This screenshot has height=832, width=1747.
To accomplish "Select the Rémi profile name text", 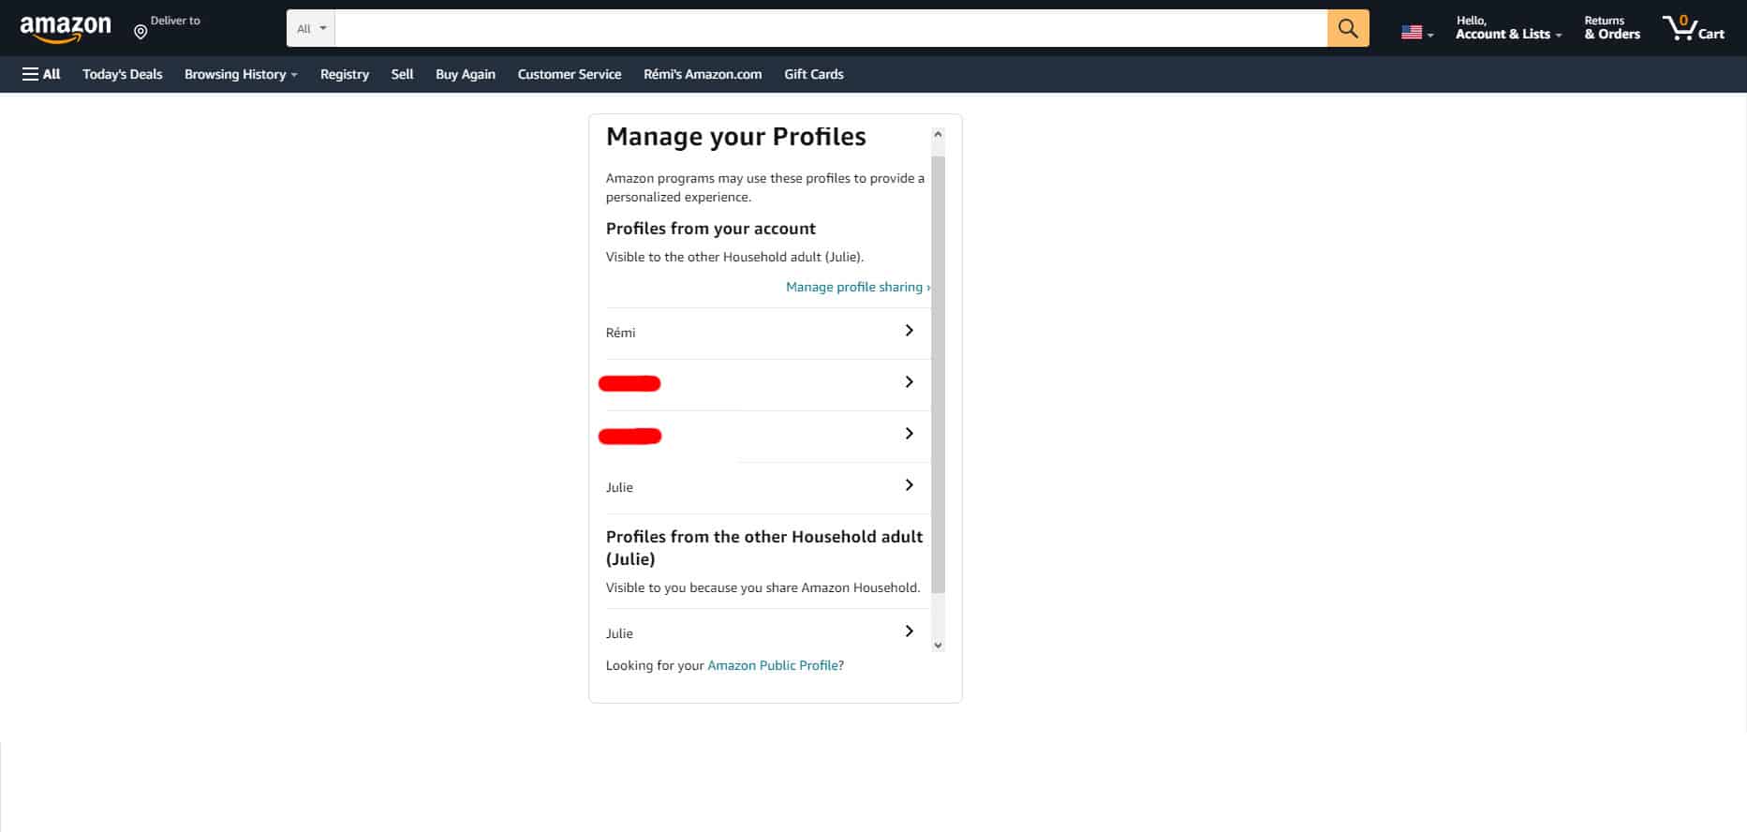I will (x=621, y=333).
